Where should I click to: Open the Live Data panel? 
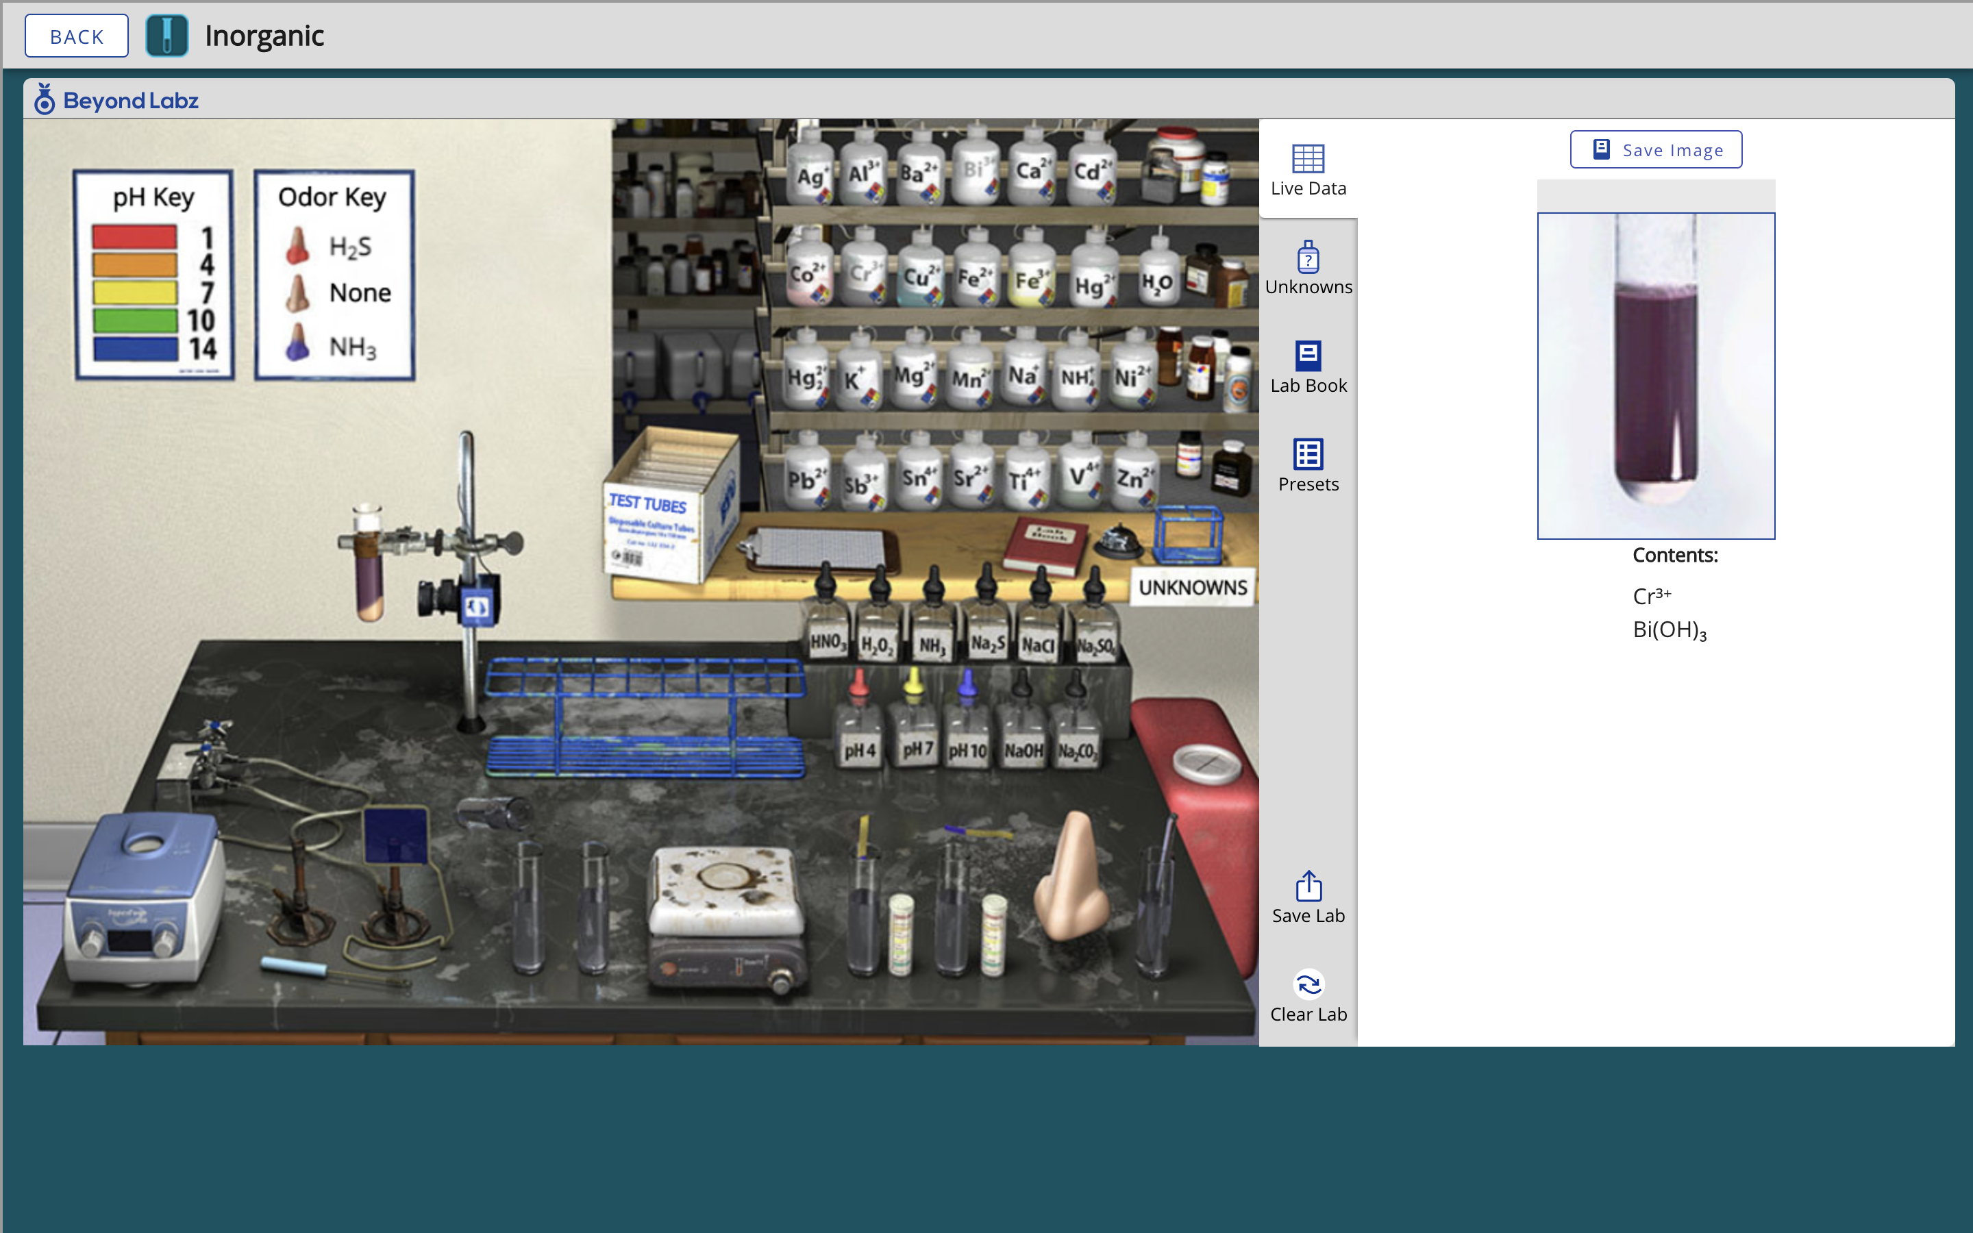pos(1308,170)
